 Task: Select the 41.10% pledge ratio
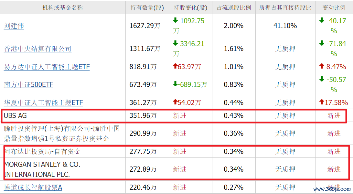[x=285, y=26]
